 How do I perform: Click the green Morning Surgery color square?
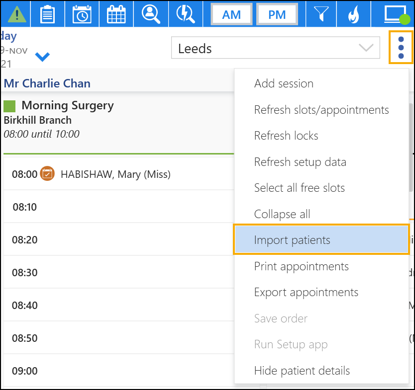[x=9, y=106]
